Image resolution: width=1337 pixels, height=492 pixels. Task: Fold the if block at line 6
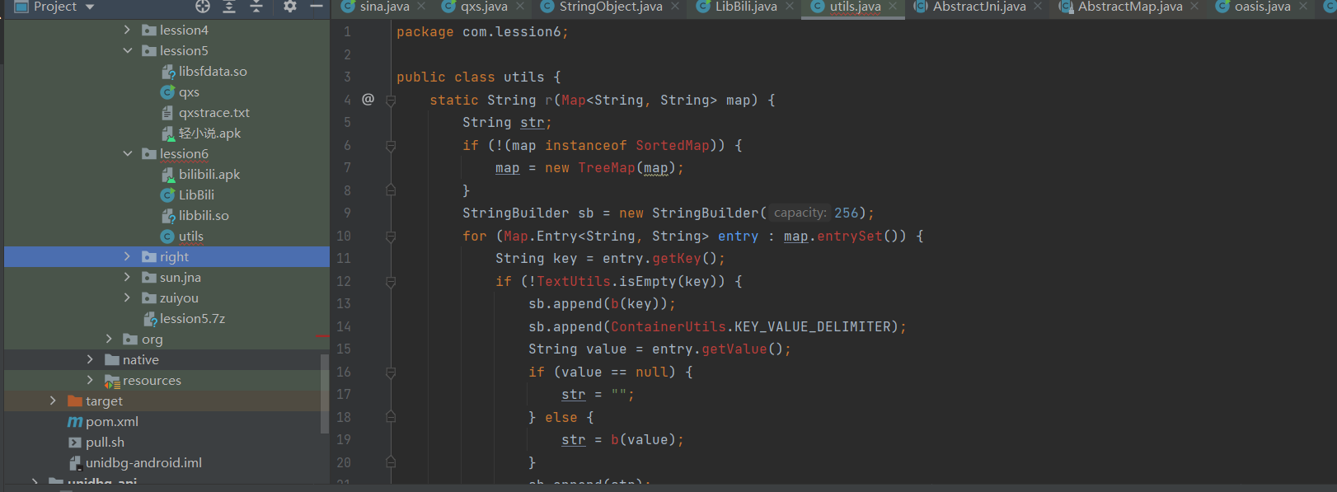(391, 145)
